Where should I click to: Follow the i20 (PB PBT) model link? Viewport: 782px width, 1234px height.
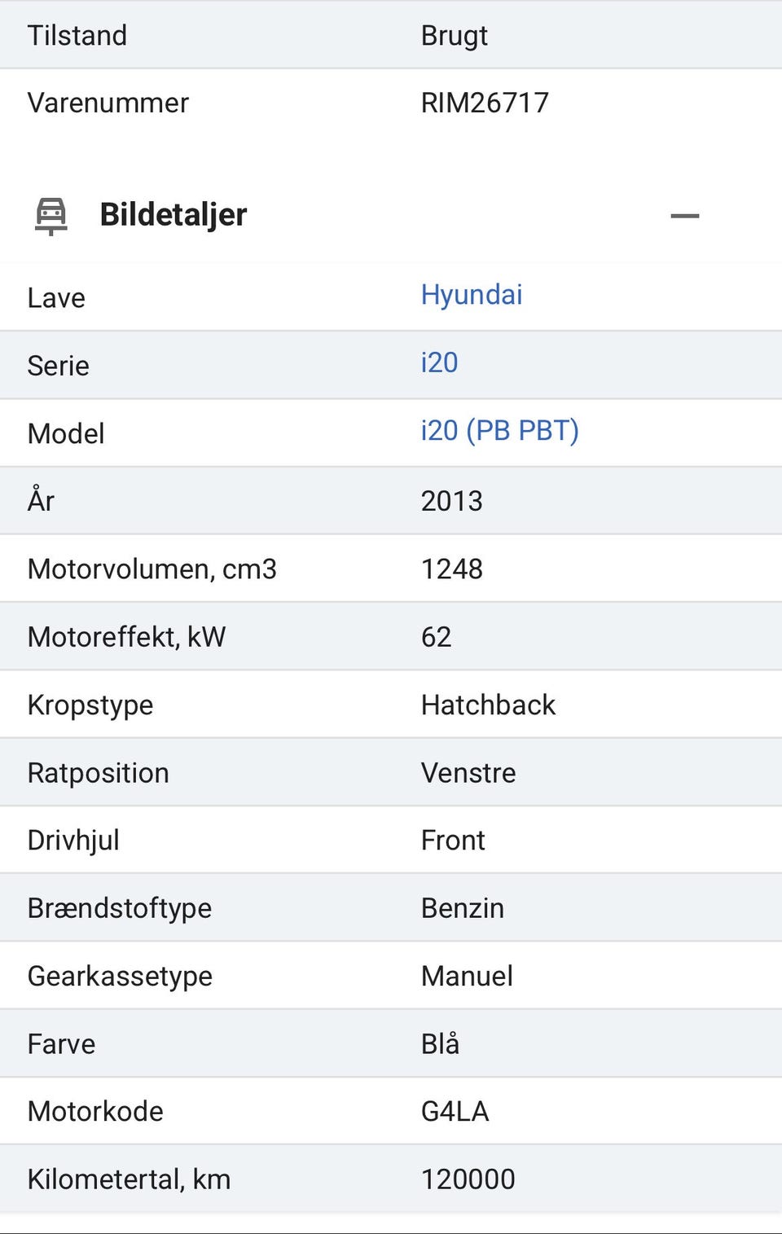pyautogui.click(x=499, y=430)
